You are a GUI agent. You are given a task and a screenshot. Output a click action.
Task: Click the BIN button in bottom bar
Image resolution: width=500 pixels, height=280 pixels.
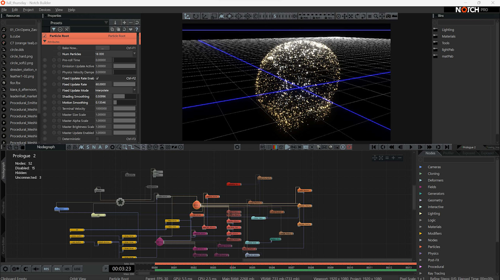pos(57,269)
